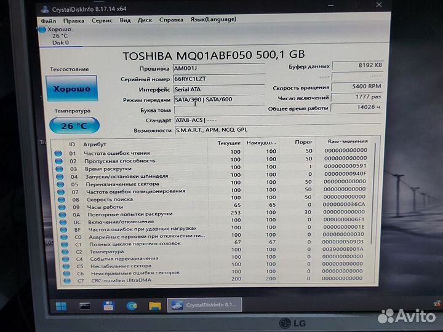The image size is (443, 332).
Task: Click the status icon for attribute 08
Action: pyautogui.click(x=62, y=200)
